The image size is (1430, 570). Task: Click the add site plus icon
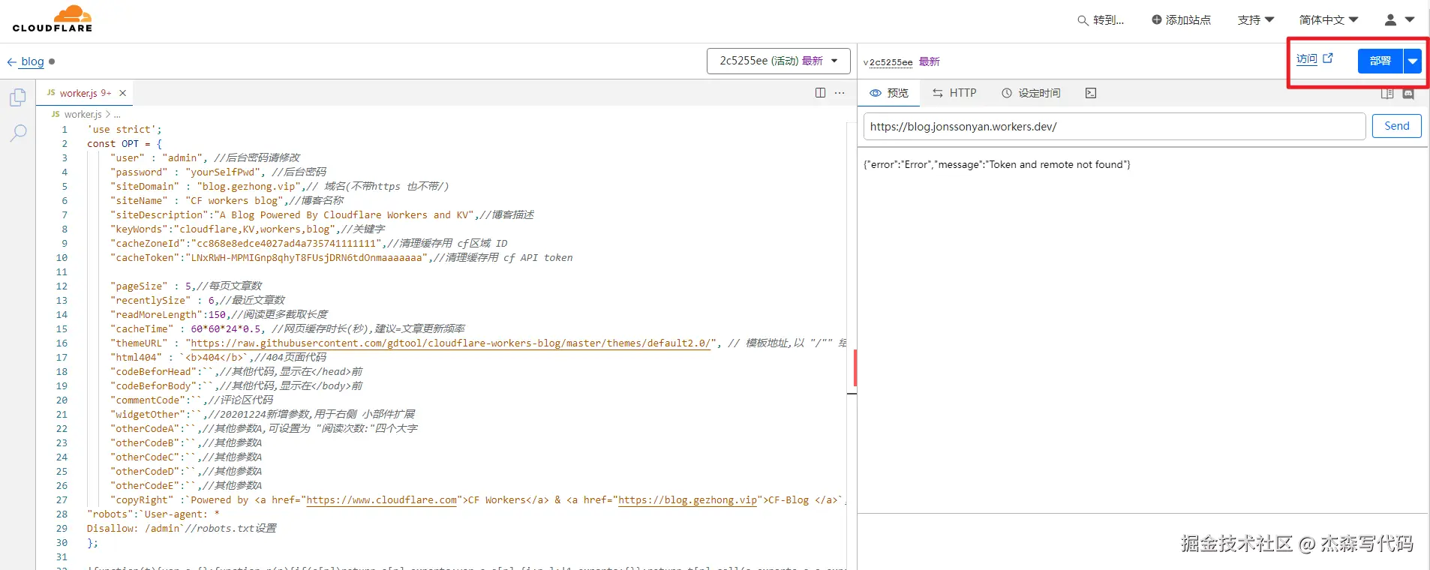(x=1157, y=19)
